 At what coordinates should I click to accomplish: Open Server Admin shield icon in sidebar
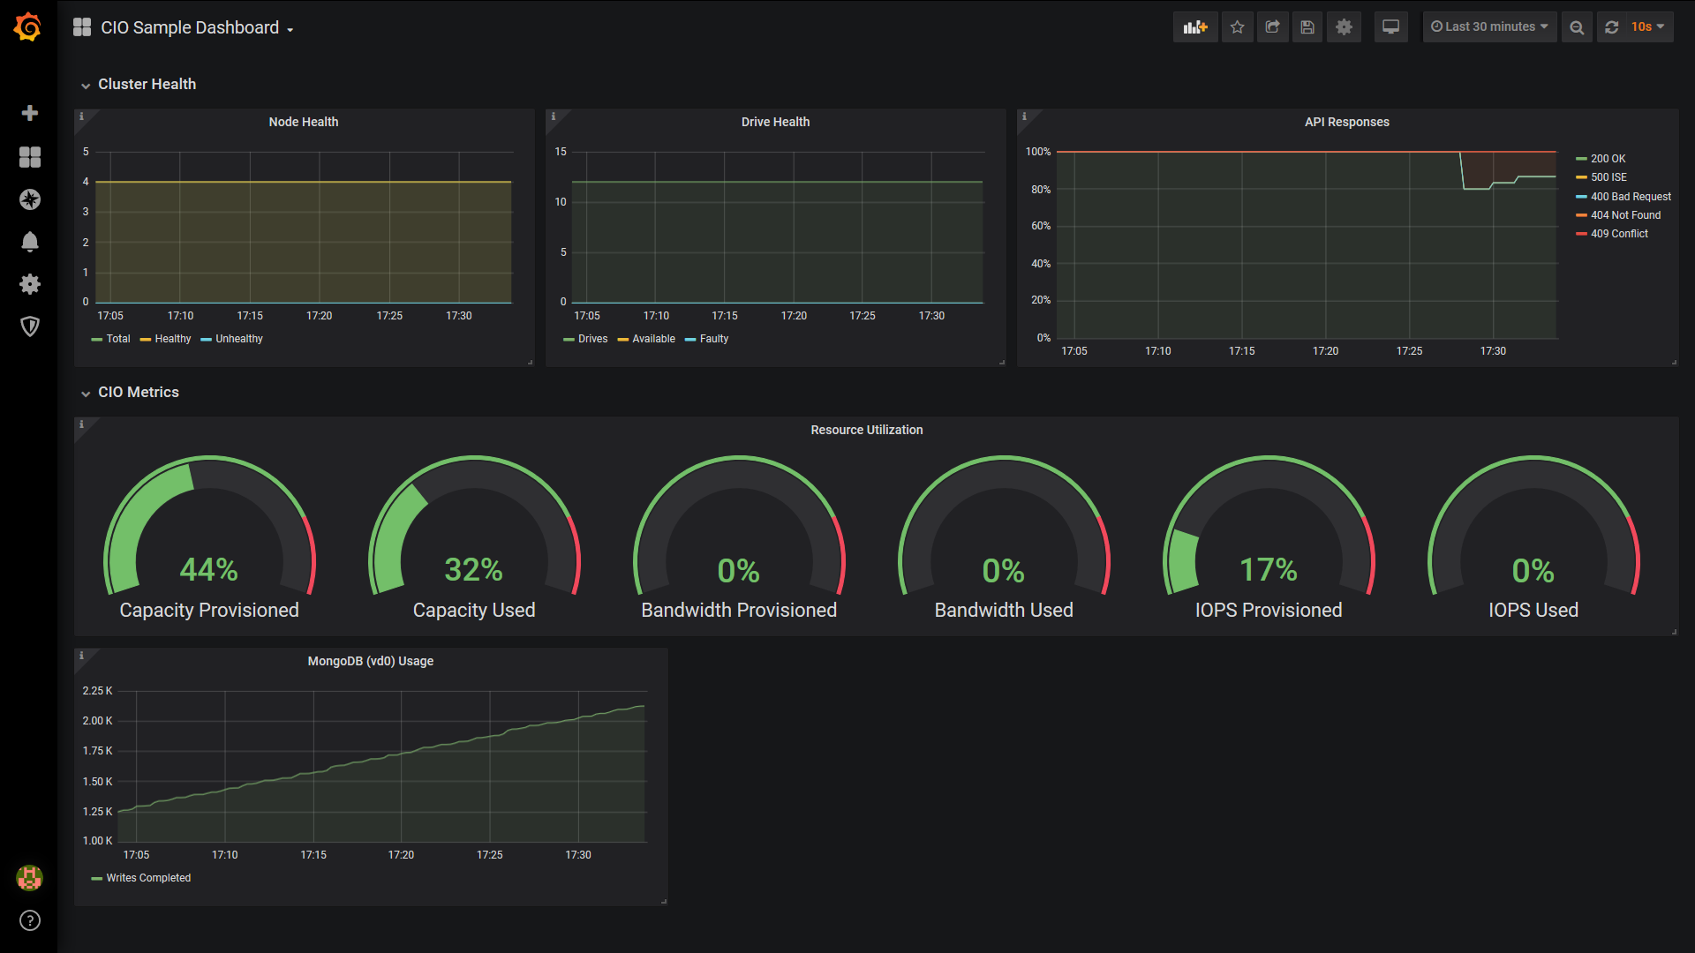pos(30,326)
